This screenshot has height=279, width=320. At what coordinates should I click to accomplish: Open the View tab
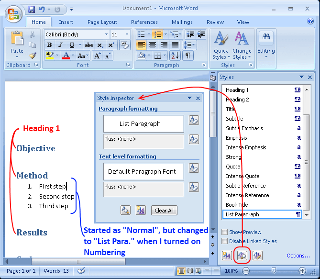coord(243,22)
